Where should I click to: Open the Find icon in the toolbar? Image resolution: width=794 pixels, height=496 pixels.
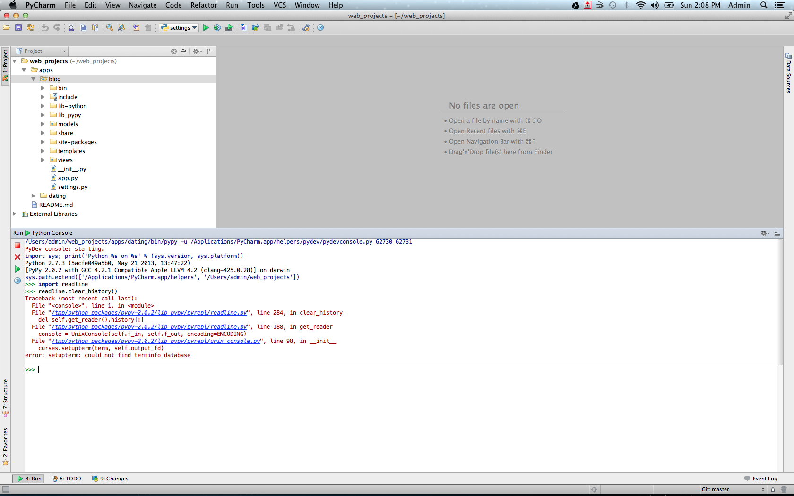109,27
